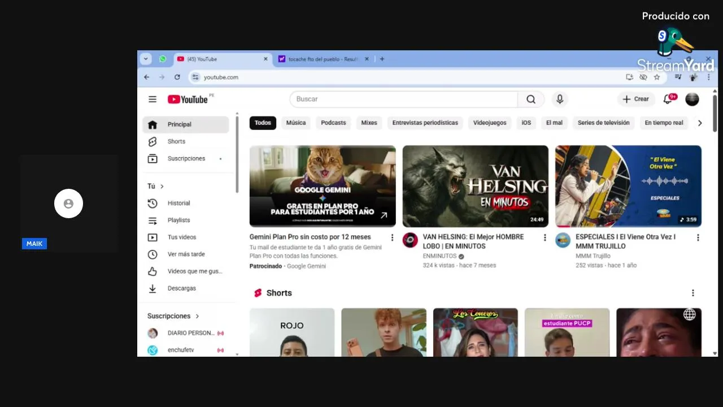Open Ver más tarde in sidebar
Viewport: 723px width, 407px height.
[x=186, y=254]
